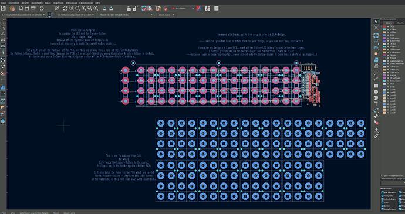The width and height of the screenshot is (405, 214).
Task: Activate the Delete tool in the right toolbar
Action: 376,122
